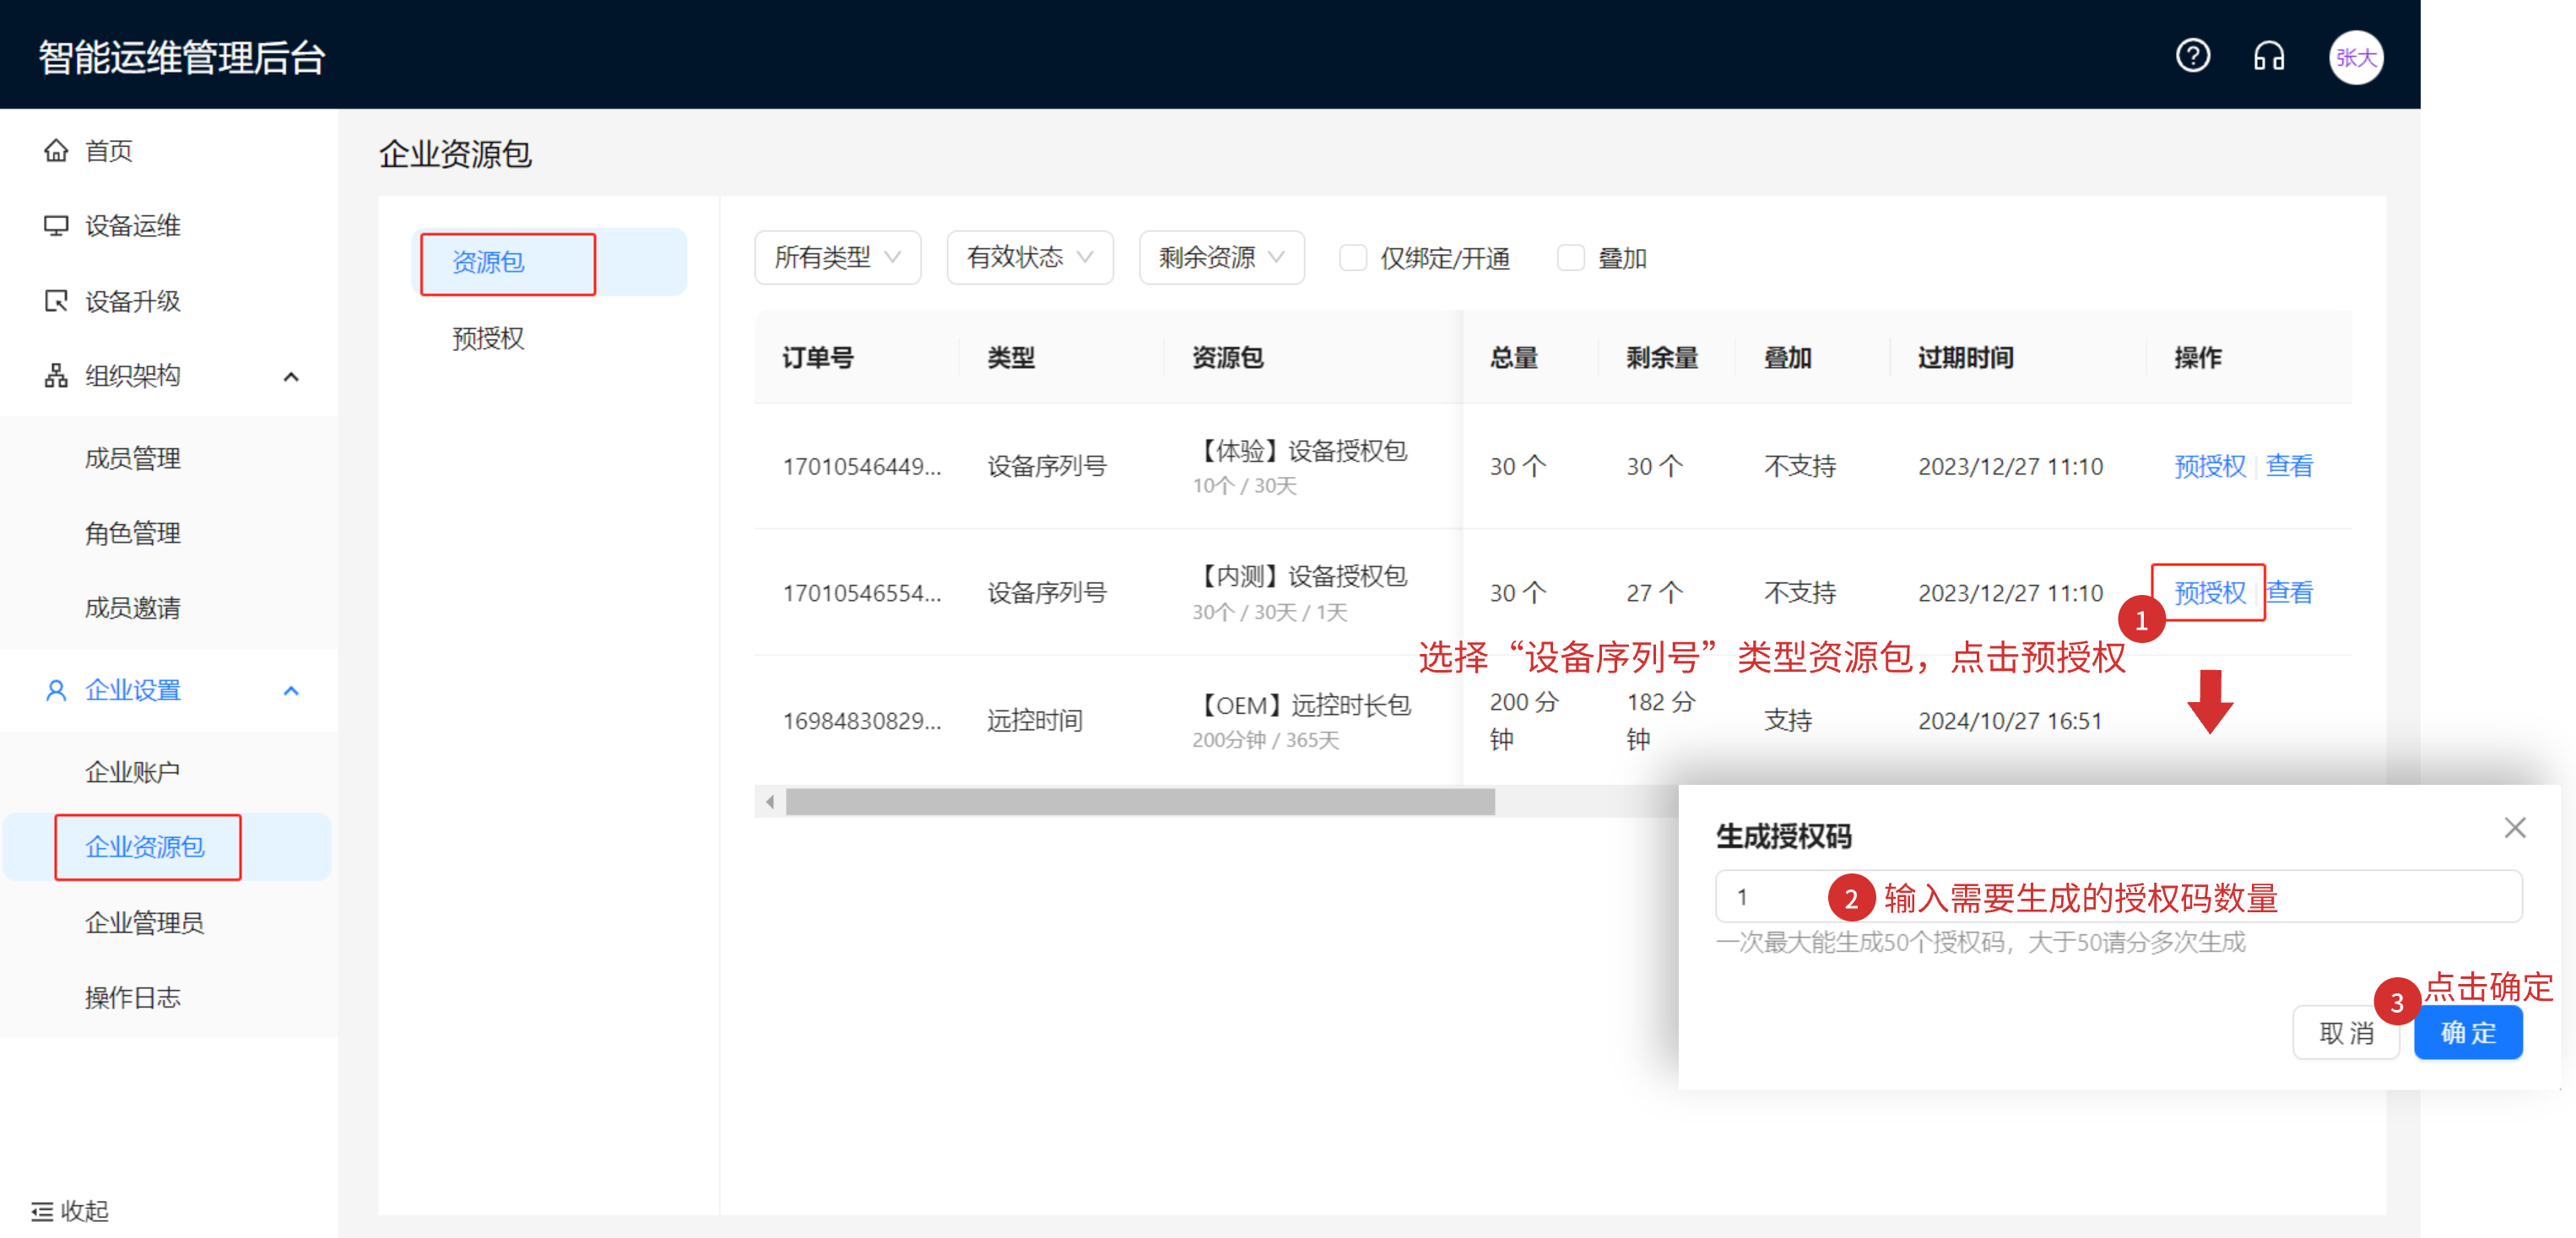The height and width of the screenshot is (1238, 2576).
Task: Click the monitor icon beside 设备运维
Action: coord(56,225)
